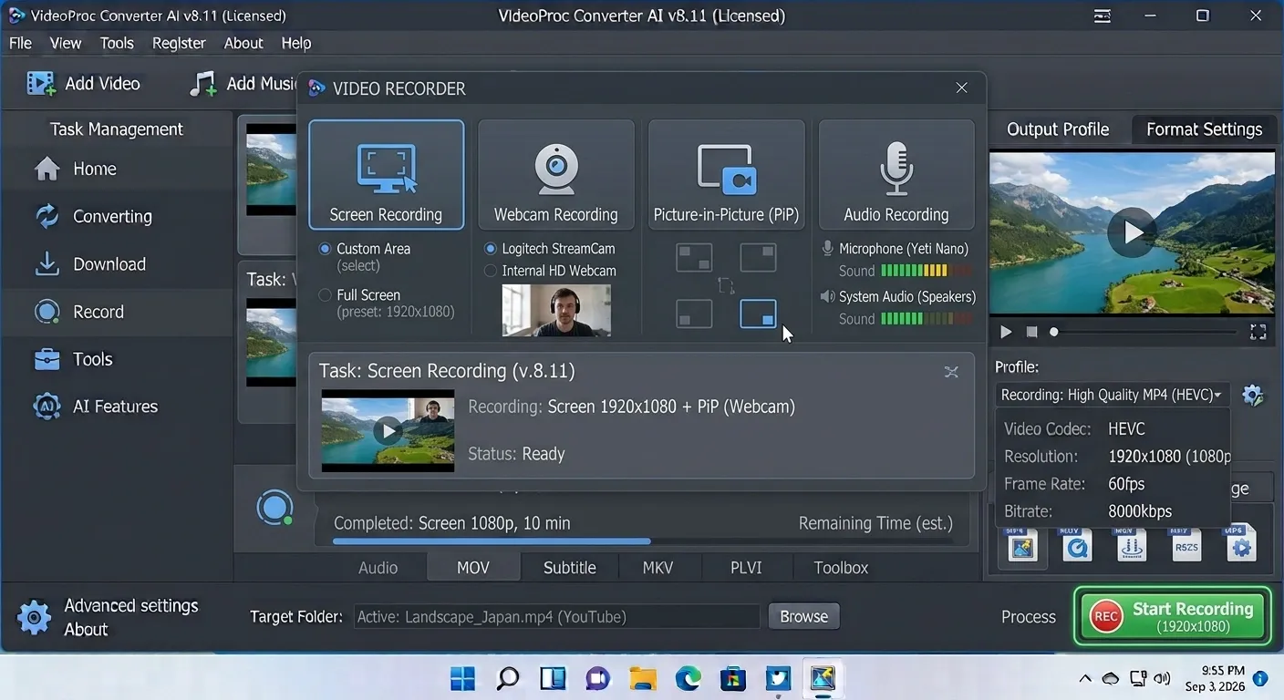Click the Microphone (Yeti Nano) icon
This screenshot has height=700, width=1284.
point(828,248)
